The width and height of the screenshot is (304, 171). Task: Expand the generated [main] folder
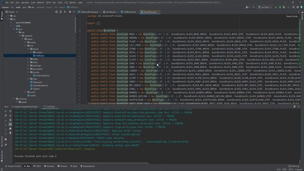pos(11,22)
